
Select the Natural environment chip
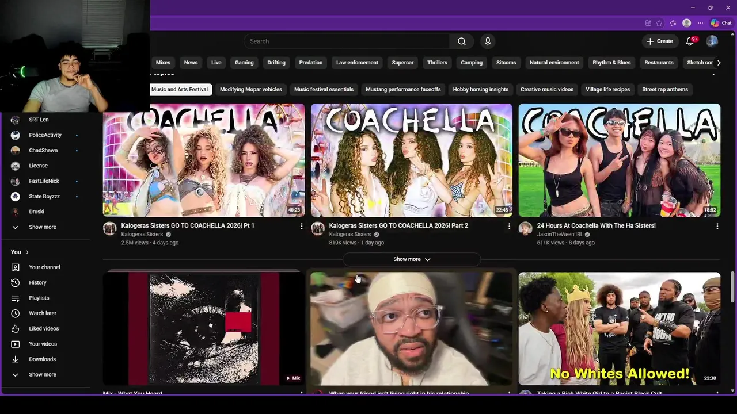coord(554,63)
